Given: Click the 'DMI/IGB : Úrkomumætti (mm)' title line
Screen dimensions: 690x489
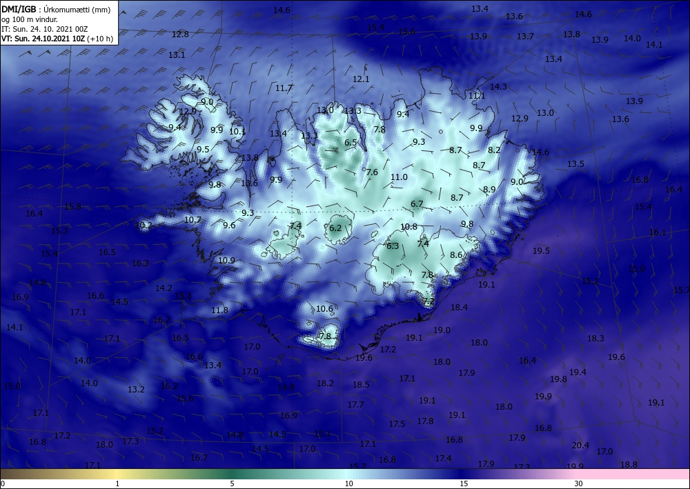Looking at the screenshot, I should (55, 10).
